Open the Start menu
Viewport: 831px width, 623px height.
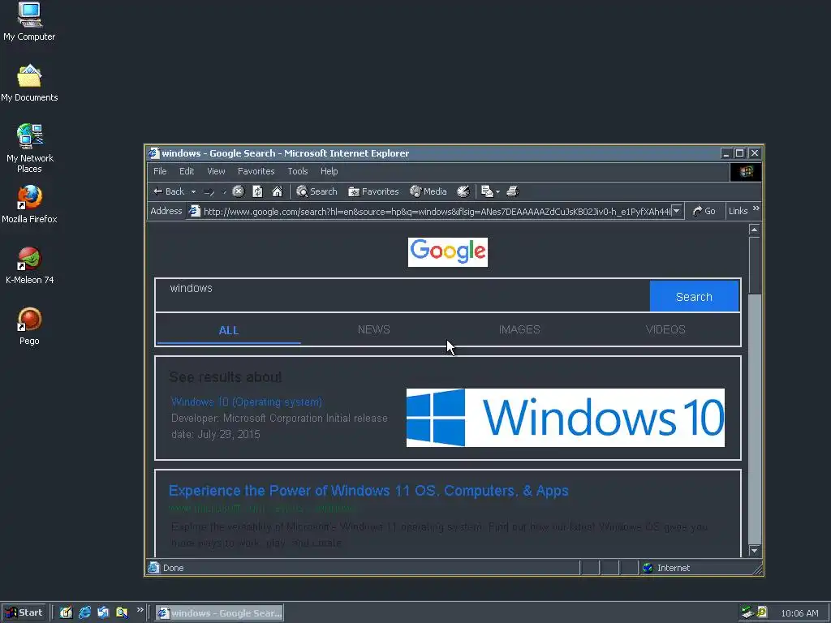(24, 612)
